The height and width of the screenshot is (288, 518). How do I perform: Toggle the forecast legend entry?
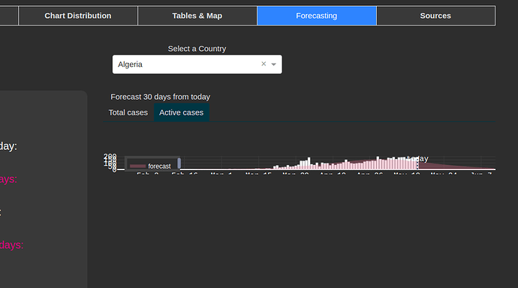click(151, 166)
